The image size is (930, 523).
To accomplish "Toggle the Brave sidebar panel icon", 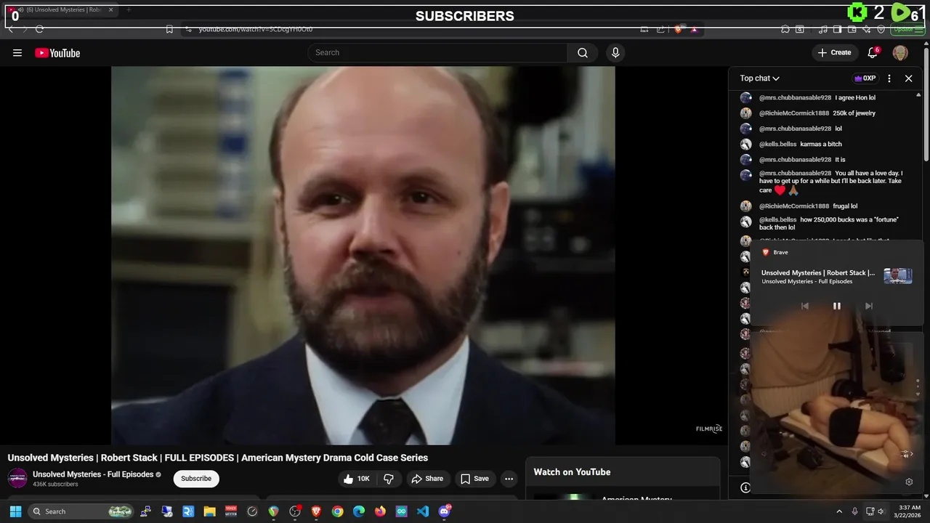I will click(x=838, y=29).
